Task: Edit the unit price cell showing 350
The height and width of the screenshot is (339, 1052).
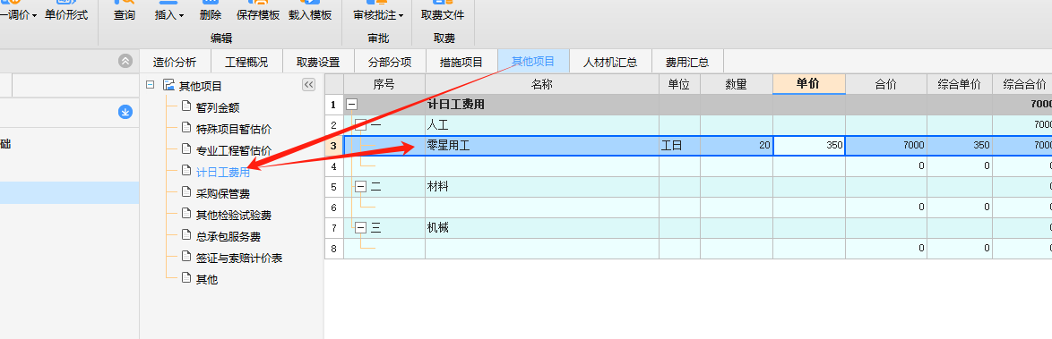Action: tap(809, 146)
